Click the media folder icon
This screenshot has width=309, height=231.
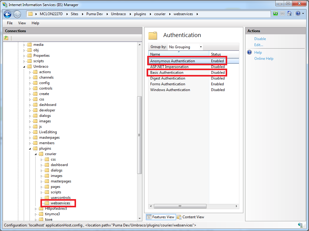click(30, 45)
